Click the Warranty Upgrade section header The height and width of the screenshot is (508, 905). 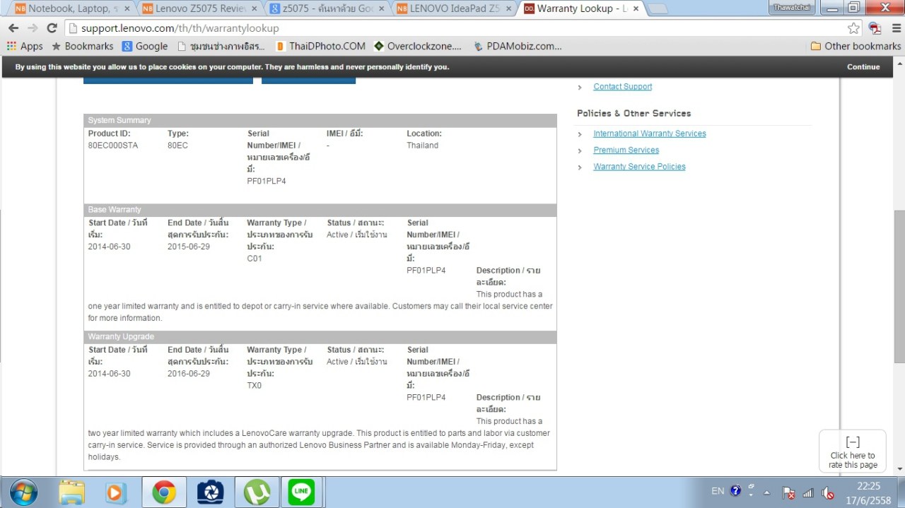320,337
